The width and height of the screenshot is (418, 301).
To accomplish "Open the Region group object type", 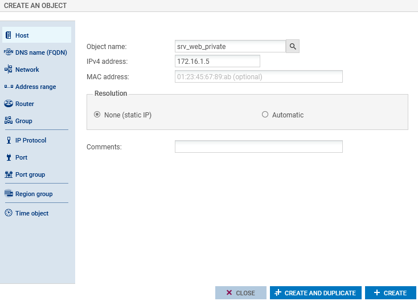I will tap(34, 194).
